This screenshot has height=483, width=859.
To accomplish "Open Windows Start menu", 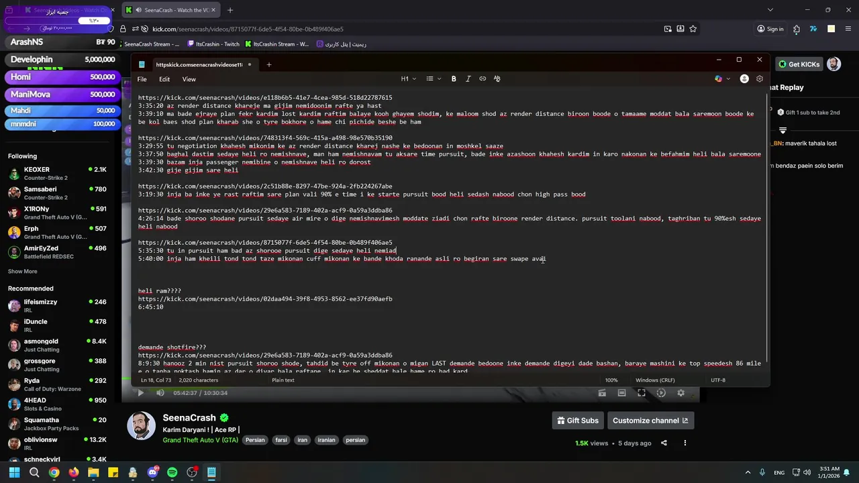I will click(14, 472).
